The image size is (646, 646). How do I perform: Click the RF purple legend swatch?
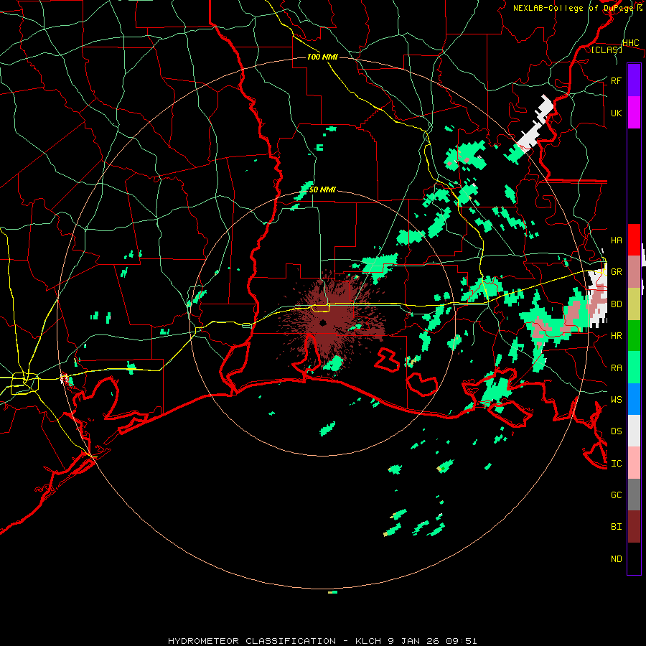pos(634,80)
